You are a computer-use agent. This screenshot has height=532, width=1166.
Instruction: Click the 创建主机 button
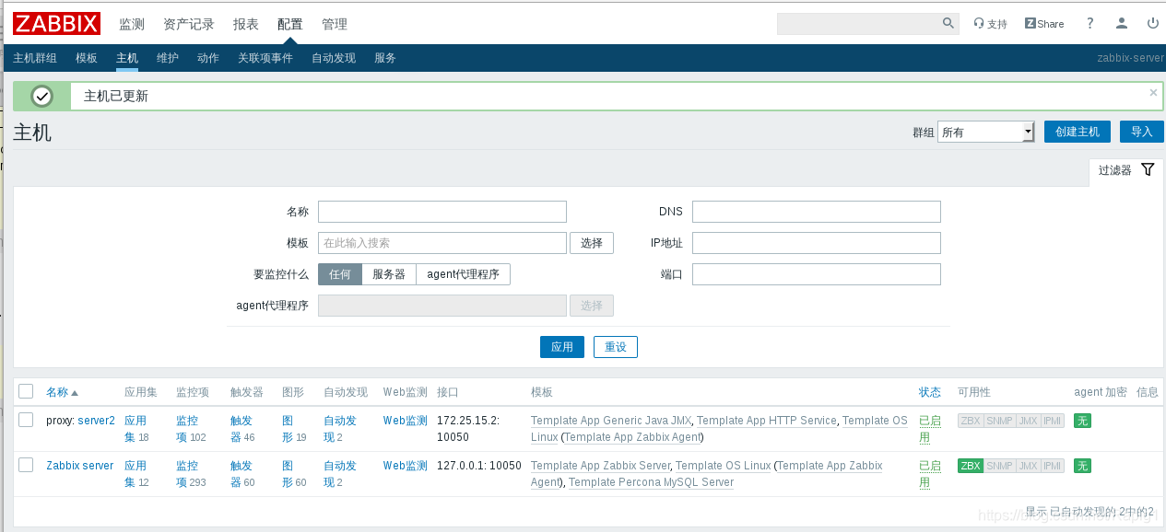point(1078,132)
